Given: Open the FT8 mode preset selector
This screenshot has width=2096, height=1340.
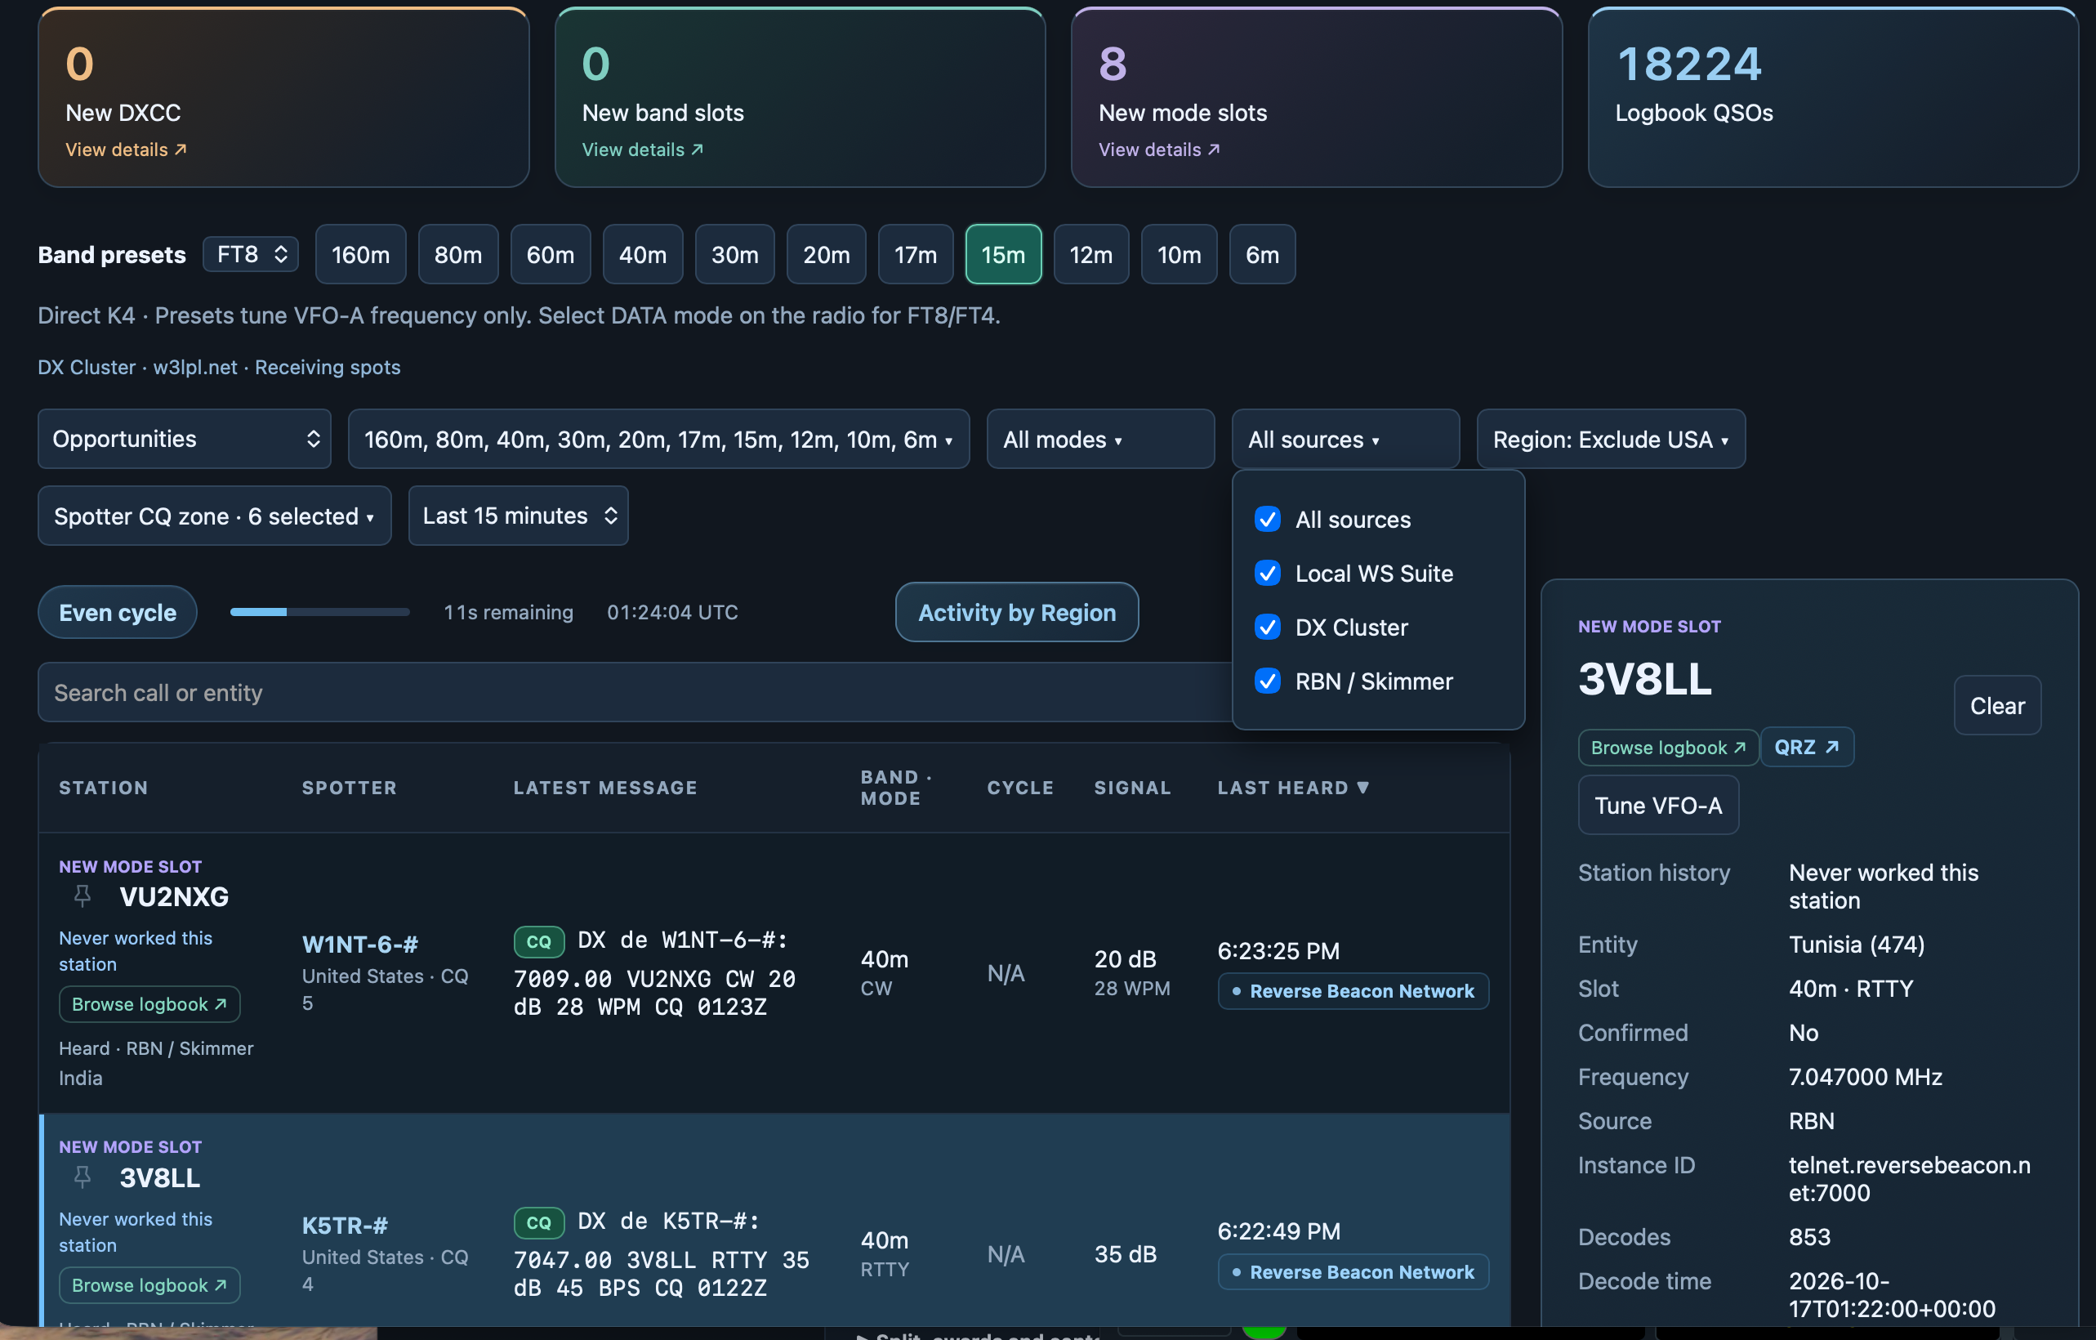Looking at the screenshot, I should [x=251, y=254].
